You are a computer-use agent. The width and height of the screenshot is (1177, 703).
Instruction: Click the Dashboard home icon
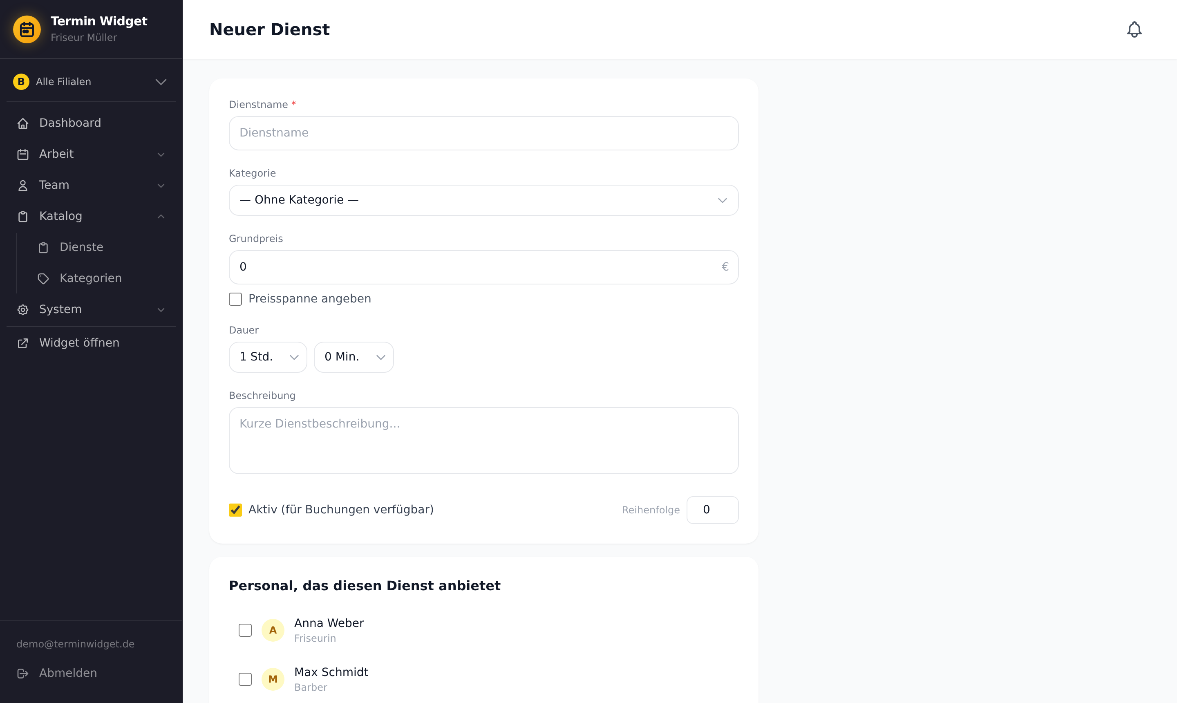23,123
